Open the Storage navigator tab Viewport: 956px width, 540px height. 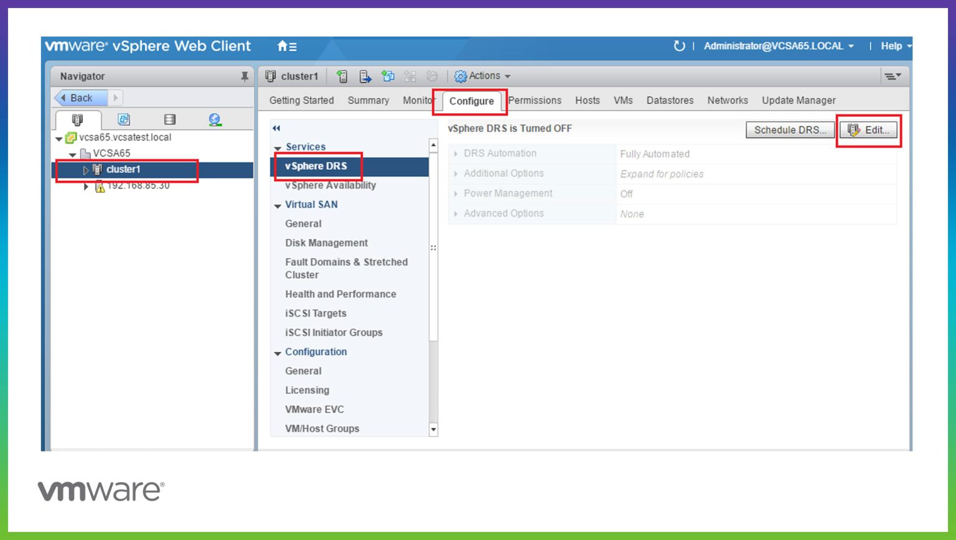tap(169, 119)
